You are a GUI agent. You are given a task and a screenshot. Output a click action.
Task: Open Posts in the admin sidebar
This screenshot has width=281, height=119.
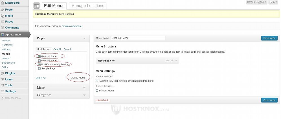tap(9, 10)
